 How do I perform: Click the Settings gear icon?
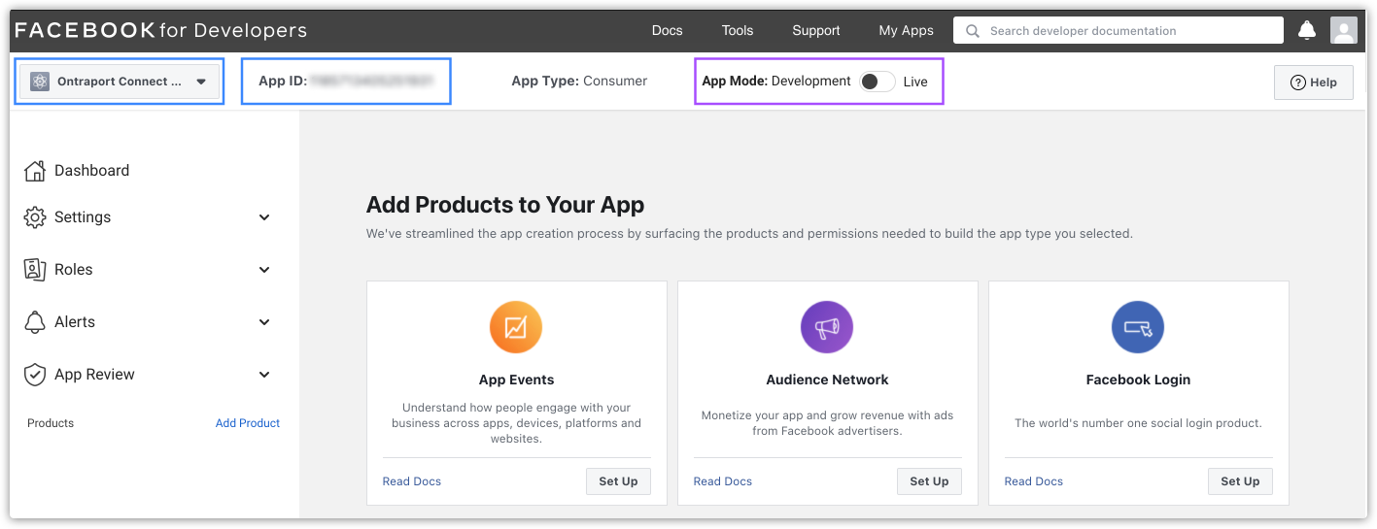coord(35,217)
